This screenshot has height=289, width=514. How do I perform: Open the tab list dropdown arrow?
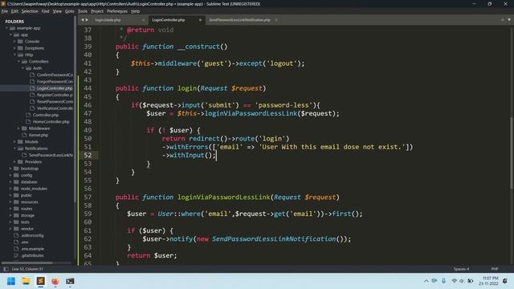click(509, 20)
